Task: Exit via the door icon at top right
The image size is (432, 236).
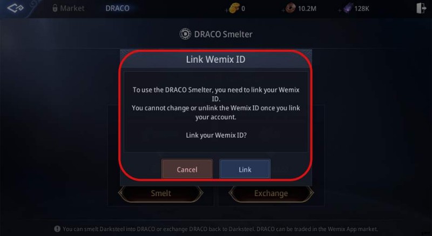Action: point(421,8)
